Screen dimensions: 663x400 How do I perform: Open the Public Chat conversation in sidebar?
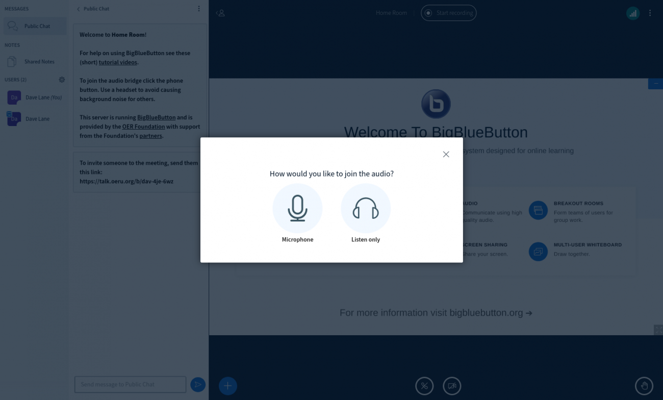pyautogui.click(x=35, y=26)
